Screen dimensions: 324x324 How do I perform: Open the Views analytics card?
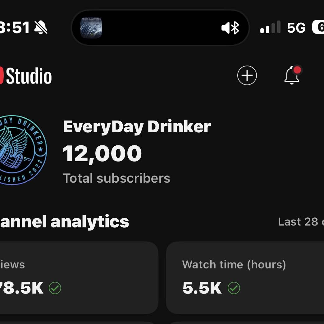click(x=78, y=277)
